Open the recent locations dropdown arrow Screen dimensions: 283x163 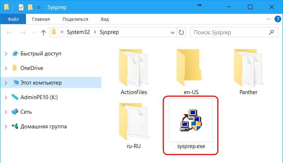click(34, 32)
